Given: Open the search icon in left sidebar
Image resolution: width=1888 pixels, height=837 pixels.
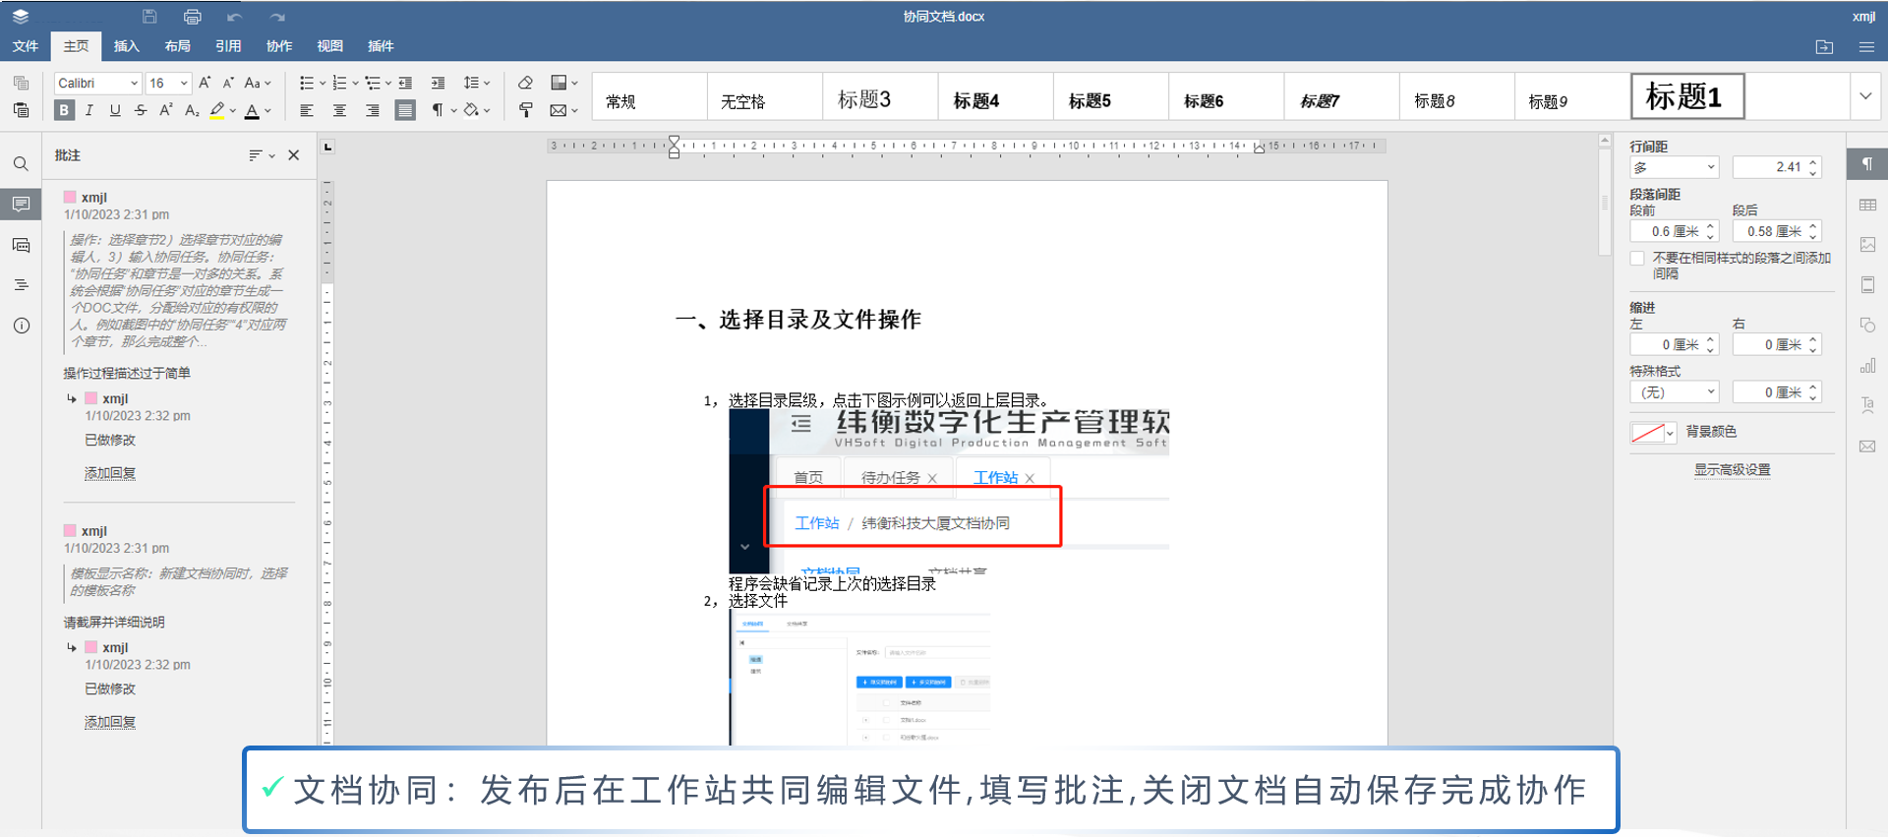Looking at the screenshot, I should coord(21,164).
